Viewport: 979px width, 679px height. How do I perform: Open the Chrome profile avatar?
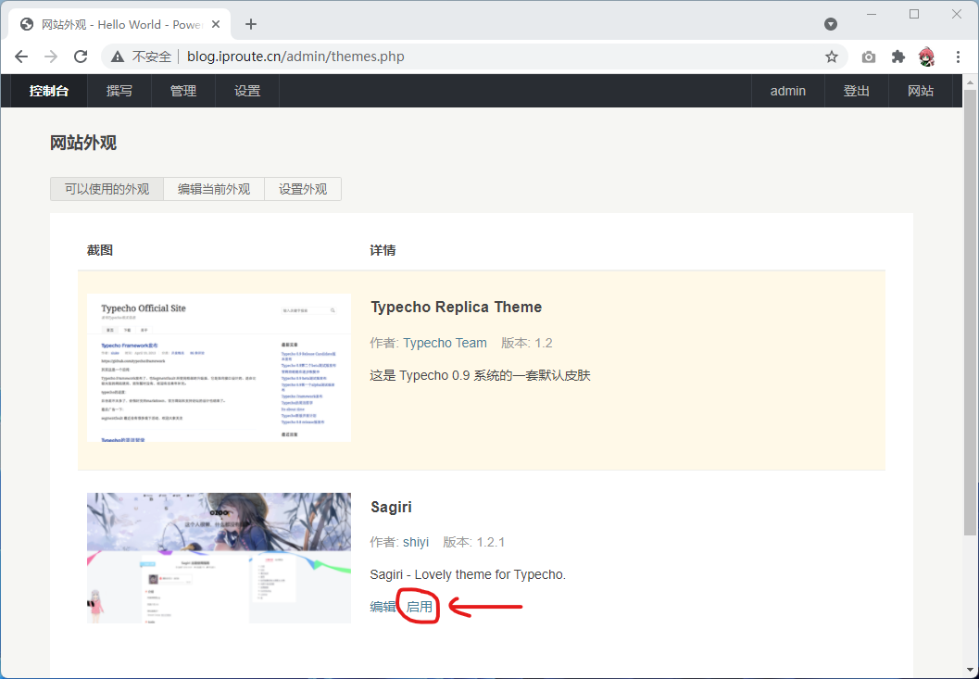927,57
